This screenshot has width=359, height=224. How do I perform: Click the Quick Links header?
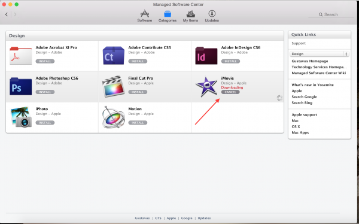point(320,35)
